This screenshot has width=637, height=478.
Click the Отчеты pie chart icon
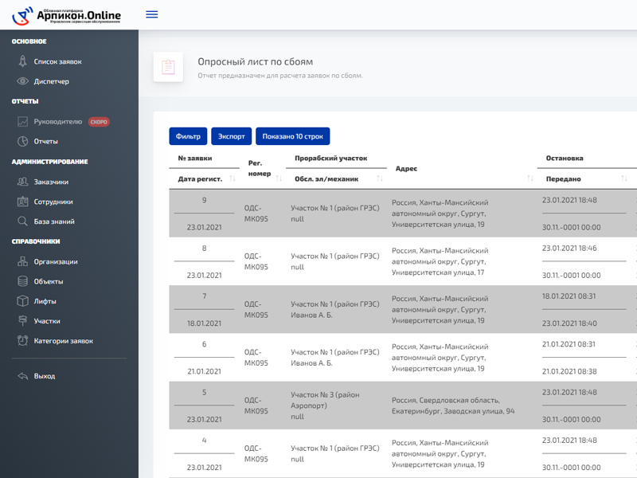[23, 142]
